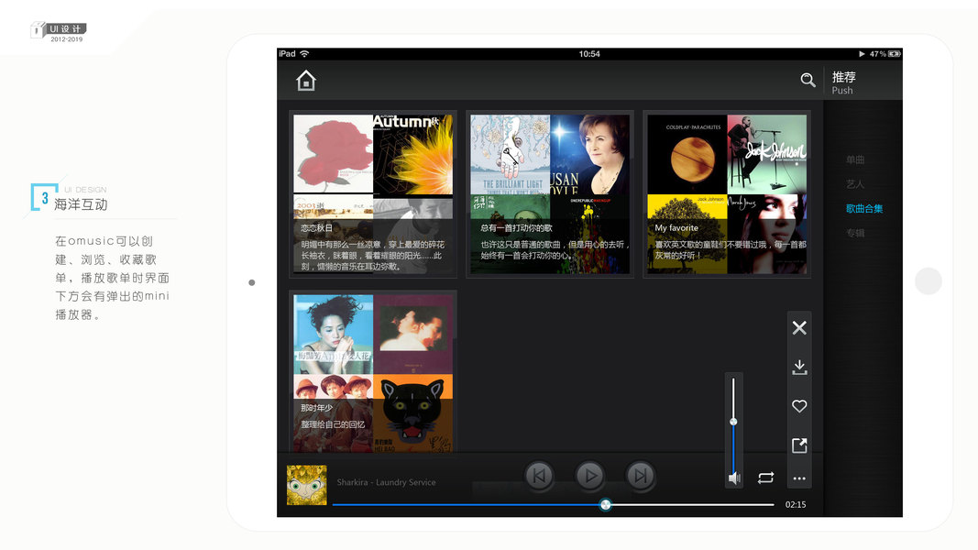Open more options with the three dots
The image size is (978, 550).
799,478
